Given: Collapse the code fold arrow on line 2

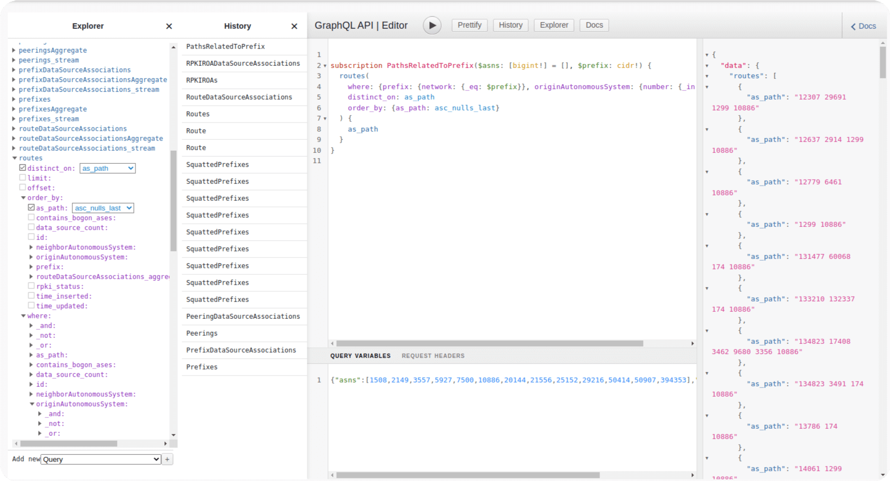Looking at the screenshot, I should click(x=325, y=66).
